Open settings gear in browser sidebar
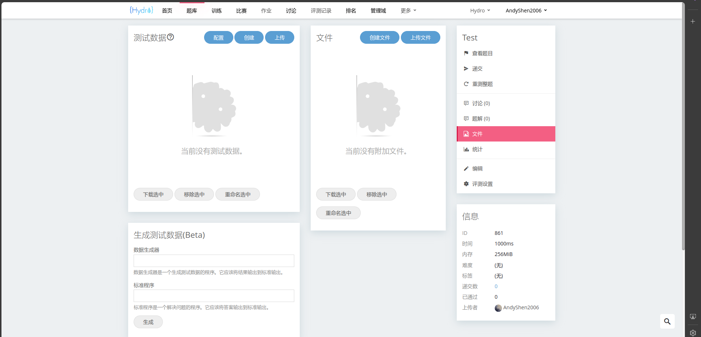Viewport: 701px width, 337px height. click(693, 333)
